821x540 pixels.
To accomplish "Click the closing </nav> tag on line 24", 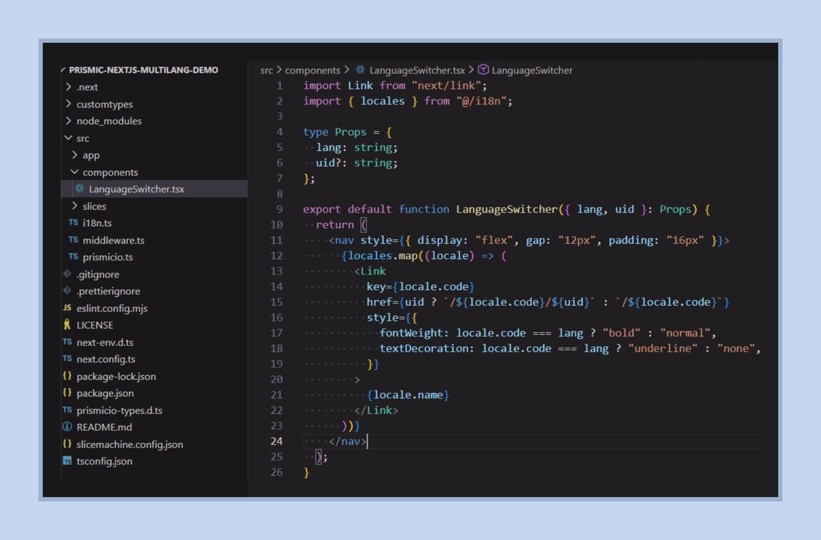I will tap(347, 442).
